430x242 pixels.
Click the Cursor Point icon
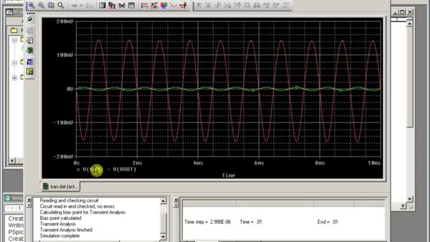[247, 5]
